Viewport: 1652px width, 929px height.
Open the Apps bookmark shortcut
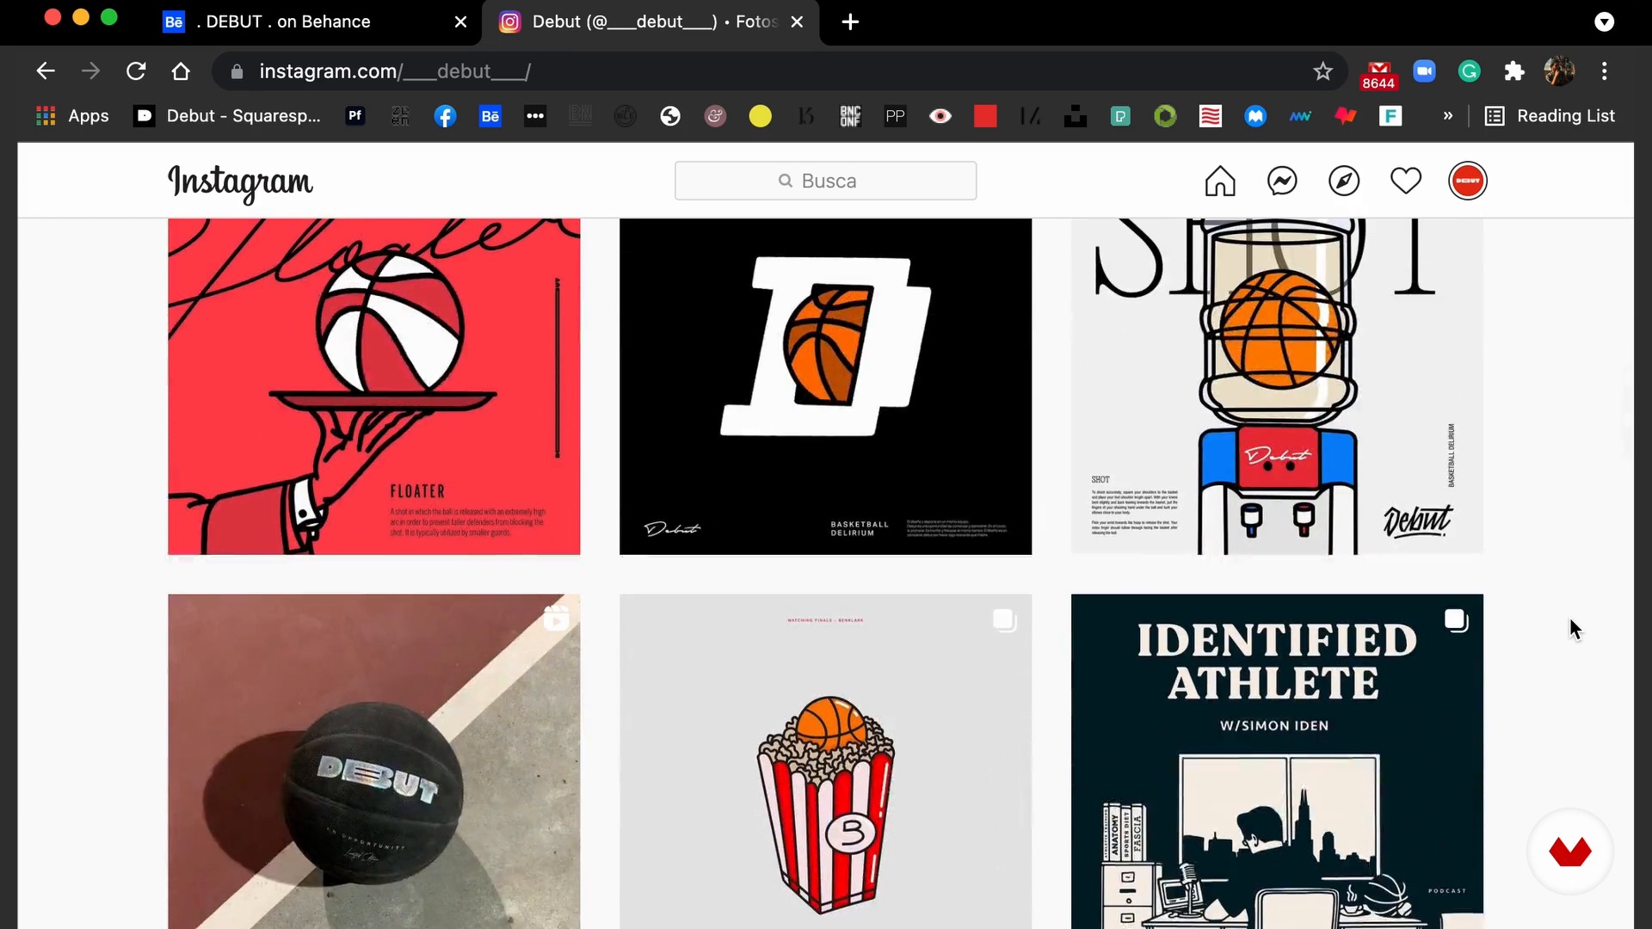(72, 116)
